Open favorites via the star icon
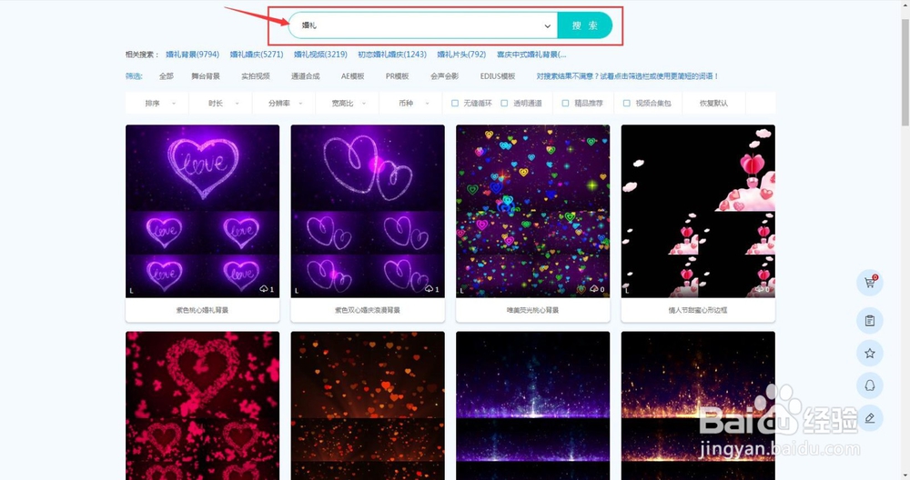The image size is (910, 480). point(869,353)
